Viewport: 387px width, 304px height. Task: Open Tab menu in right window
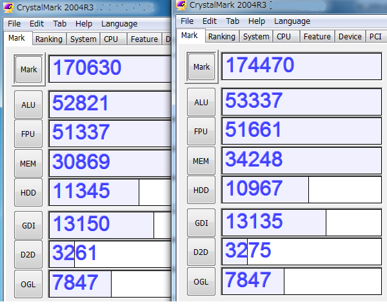coord(232,21)
